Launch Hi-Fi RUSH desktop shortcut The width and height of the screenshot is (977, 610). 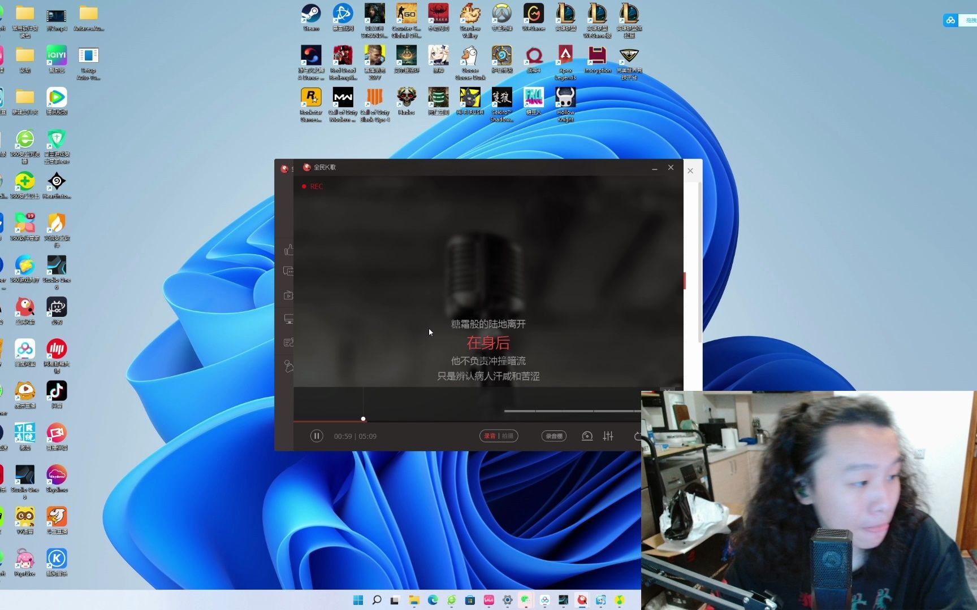pos(470,102)
